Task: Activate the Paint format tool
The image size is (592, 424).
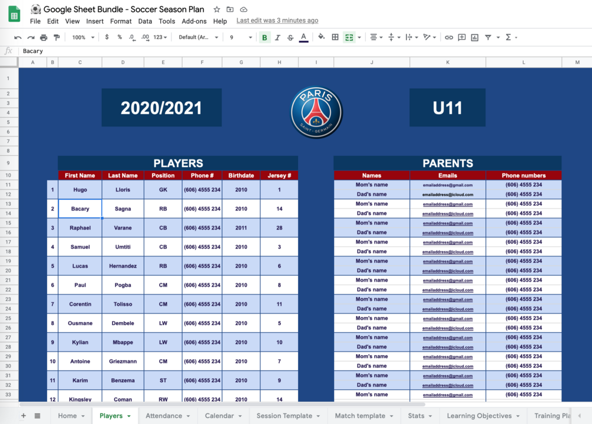Action: [x=57, y=37]
